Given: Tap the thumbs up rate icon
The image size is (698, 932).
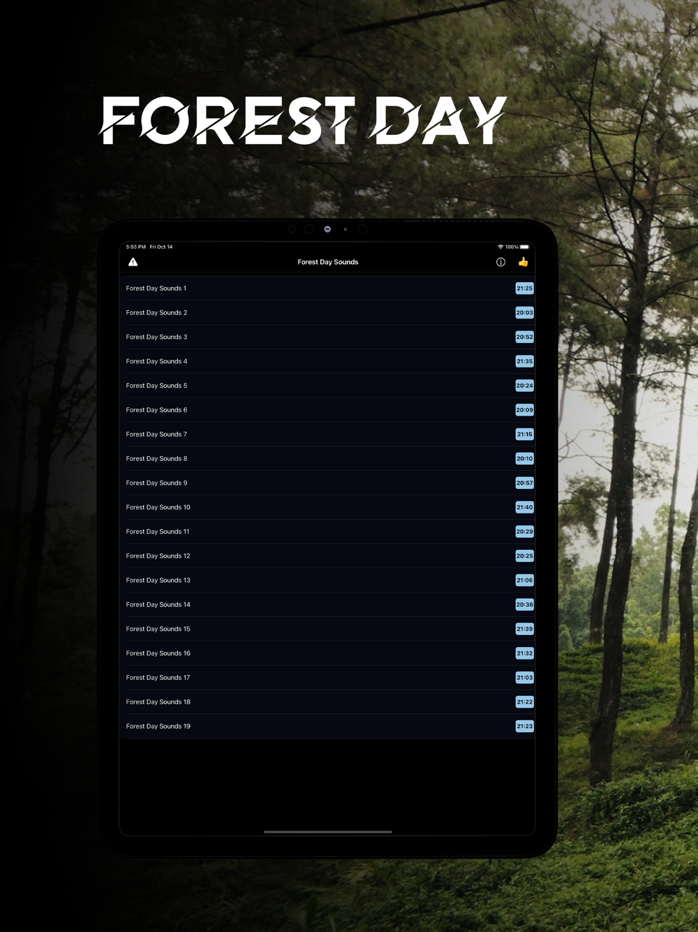Looking at the screenshot, I should (x=523, y=262).
